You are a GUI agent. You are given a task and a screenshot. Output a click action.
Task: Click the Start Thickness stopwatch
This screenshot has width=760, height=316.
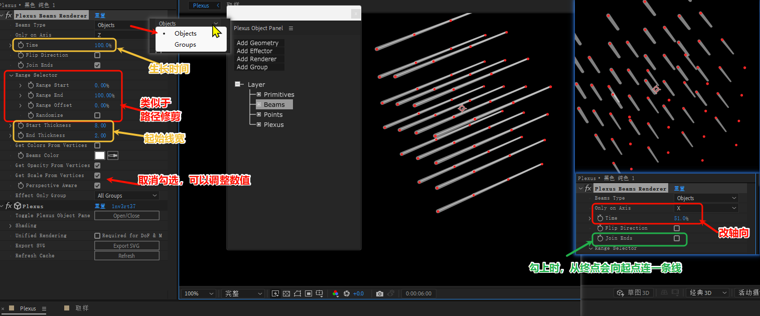pos(21,125)
